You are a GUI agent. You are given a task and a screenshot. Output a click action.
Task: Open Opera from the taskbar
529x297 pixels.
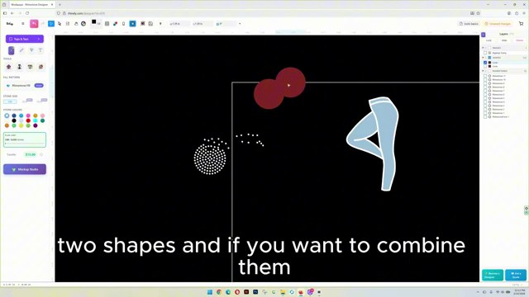point(237,292)
